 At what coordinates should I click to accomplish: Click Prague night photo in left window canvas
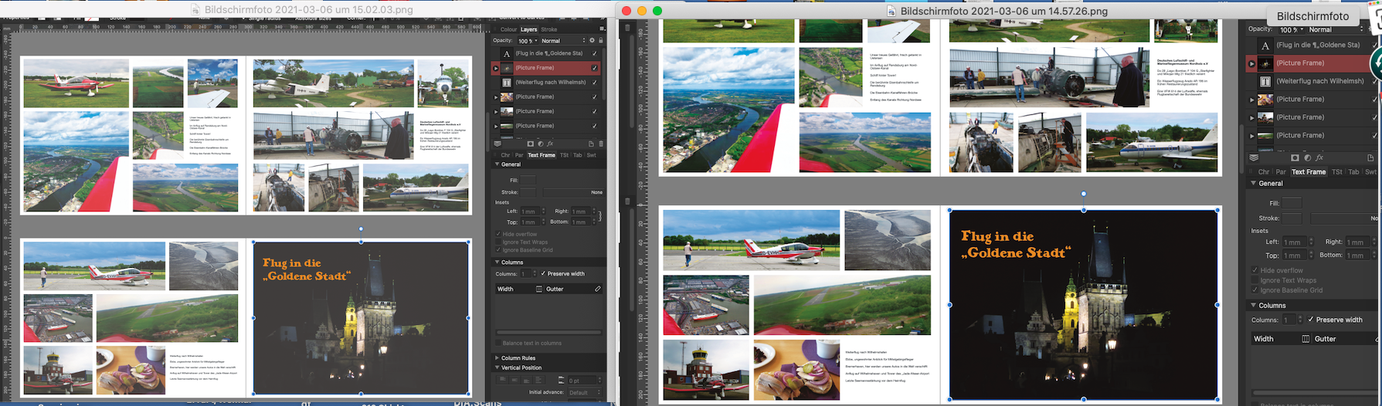tap(361, 317)
